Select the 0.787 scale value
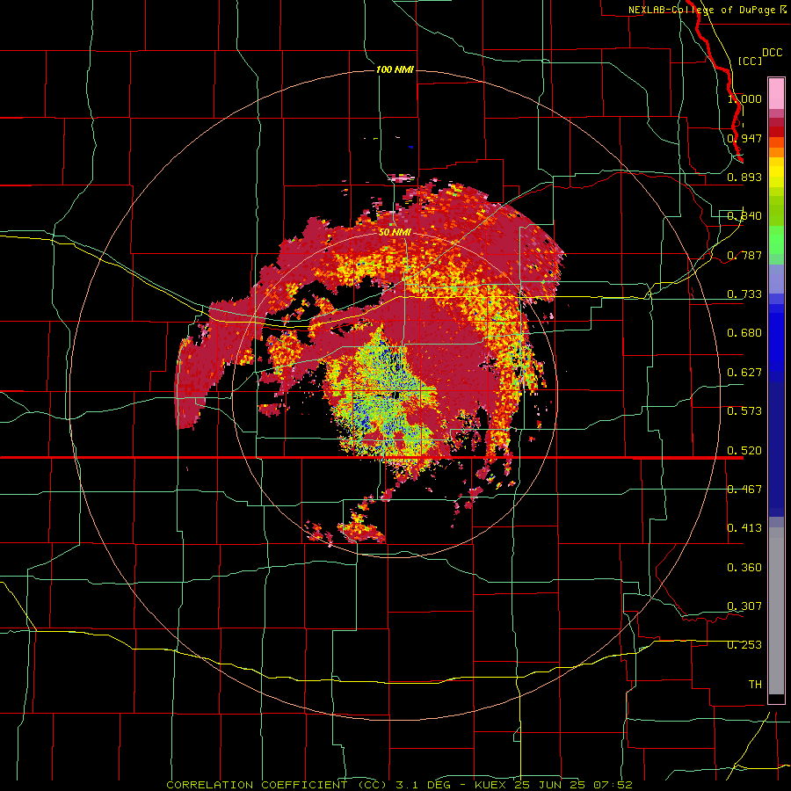The image size is (791, 791). [x=744, y=255]
